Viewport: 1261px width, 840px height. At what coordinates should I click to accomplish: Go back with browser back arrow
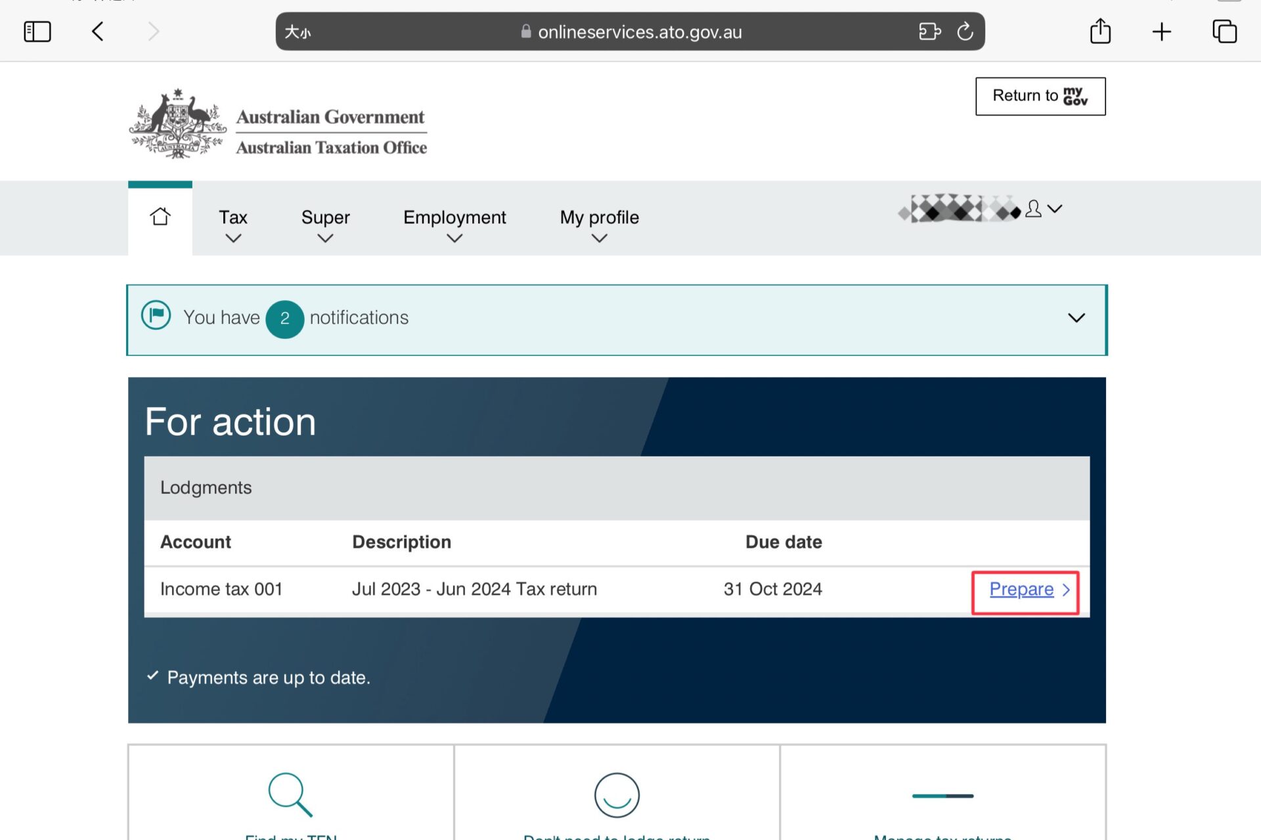[x=98, y=32]
